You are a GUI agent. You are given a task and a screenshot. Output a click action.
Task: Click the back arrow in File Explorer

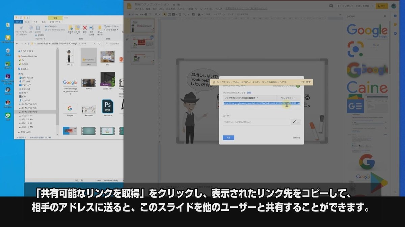click(17, 44)
